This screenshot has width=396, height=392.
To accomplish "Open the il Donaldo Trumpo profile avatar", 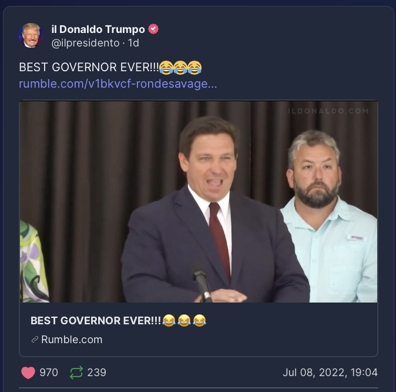I will [31, 35].
